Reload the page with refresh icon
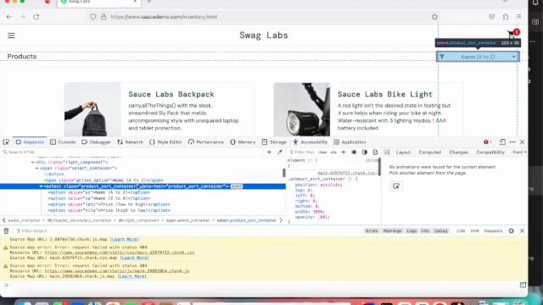 click(36, 17)
